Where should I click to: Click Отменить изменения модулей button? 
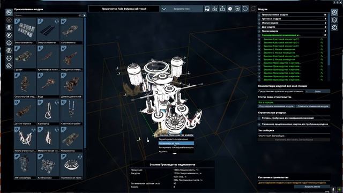click(312, 106)
